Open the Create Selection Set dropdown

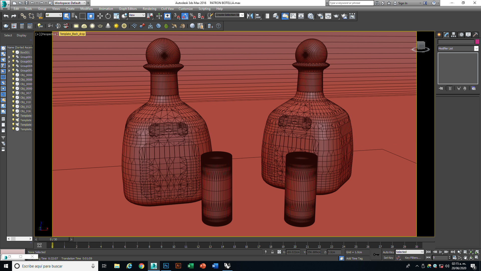click(229, 15)
